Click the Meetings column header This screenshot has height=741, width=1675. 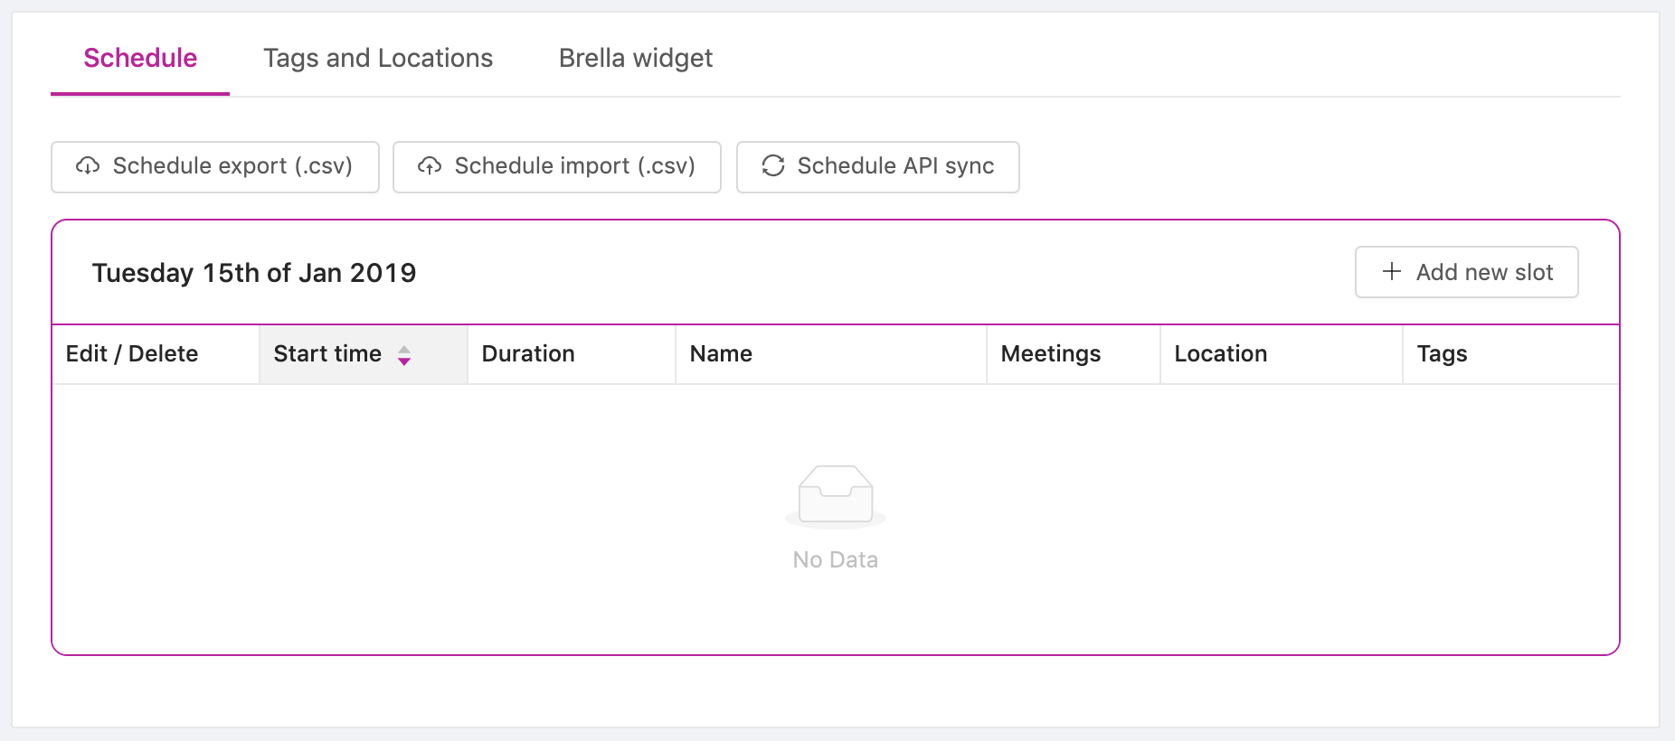1074,354
